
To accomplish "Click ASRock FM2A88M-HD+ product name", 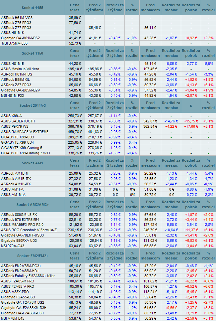I will pos(20,271).
